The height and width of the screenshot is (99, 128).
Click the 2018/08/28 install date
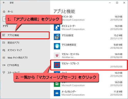pyautogui.click(x=116, y=48)
